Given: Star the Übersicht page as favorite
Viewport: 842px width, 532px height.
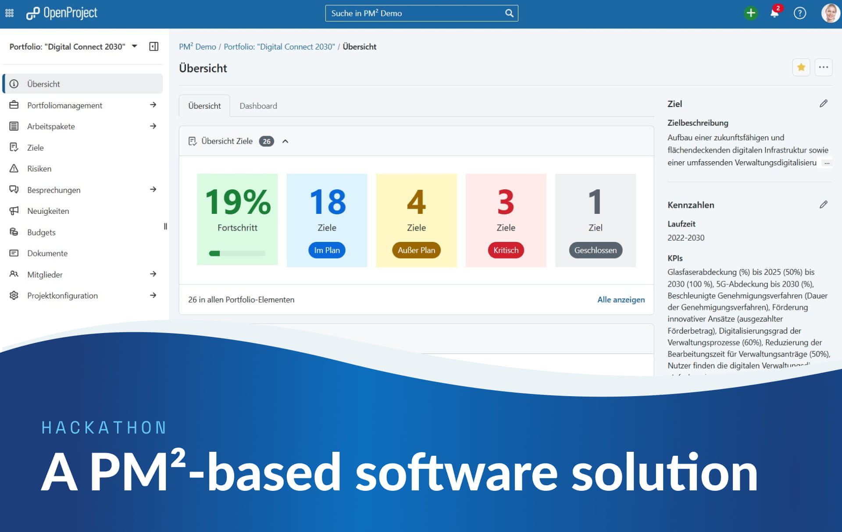Looking at the screenshot, I should pyautogui.click(x=801, y=67).
